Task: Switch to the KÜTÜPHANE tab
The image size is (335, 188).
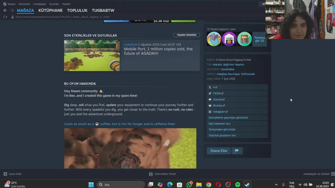Action: [51, 10]
